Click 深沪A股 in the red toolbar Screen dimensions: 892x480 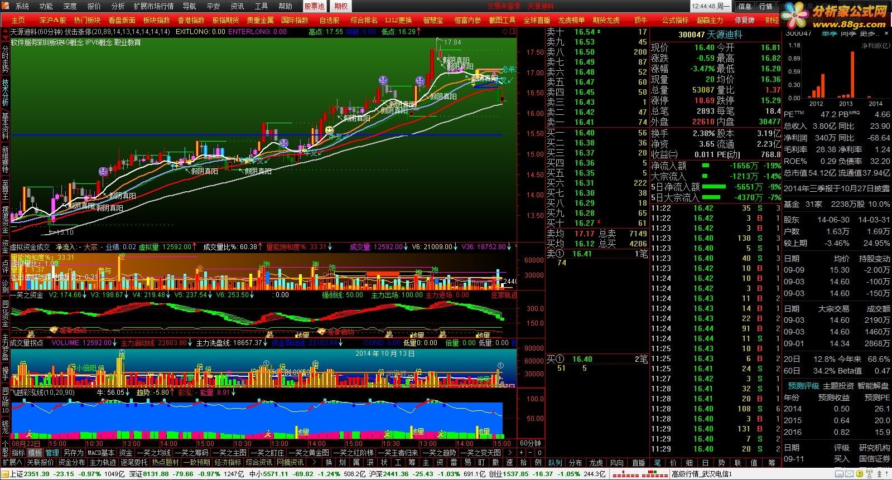(x=52, y=20)
